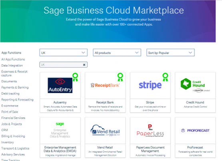
Task: Click the UK filter tag field
Action: point(64,65)
